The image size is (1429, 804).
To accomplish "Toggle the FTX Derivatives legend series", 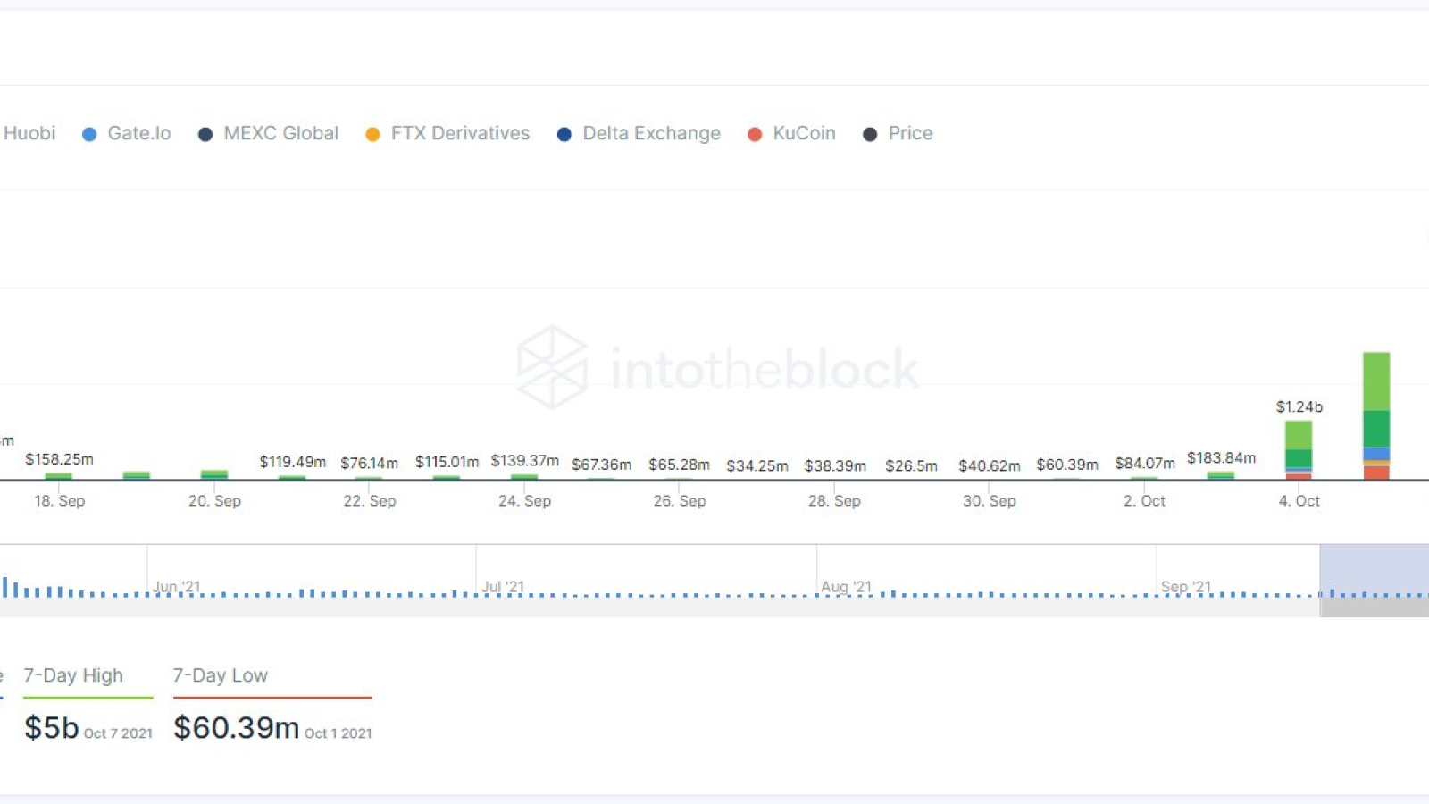I will click(x=448, y=133).
